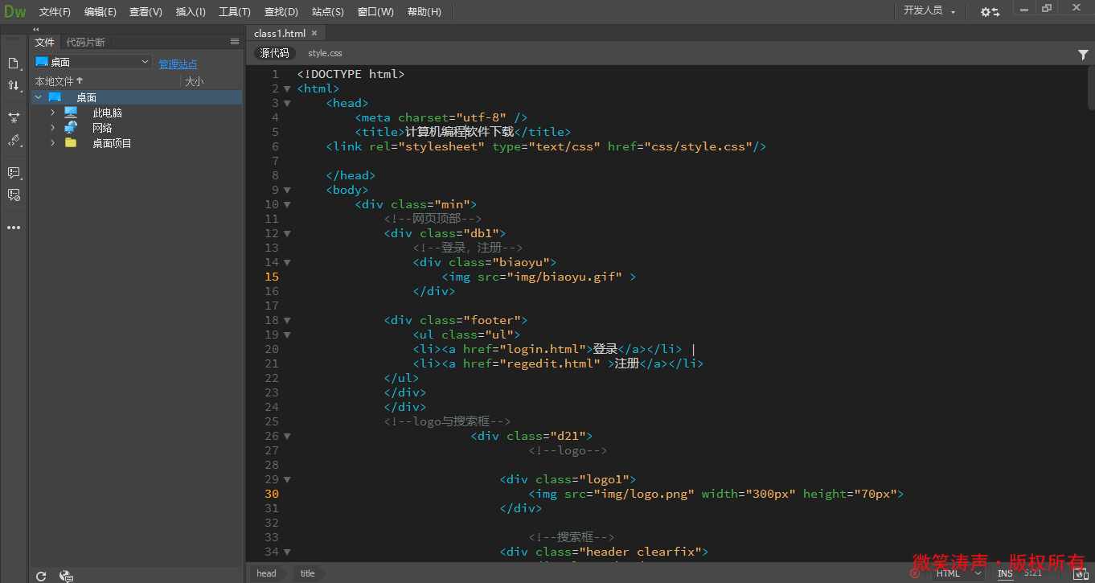Collapse the db1 div on line 12
This screenshot has height=583, width=1095.
[x=287, y=233]
